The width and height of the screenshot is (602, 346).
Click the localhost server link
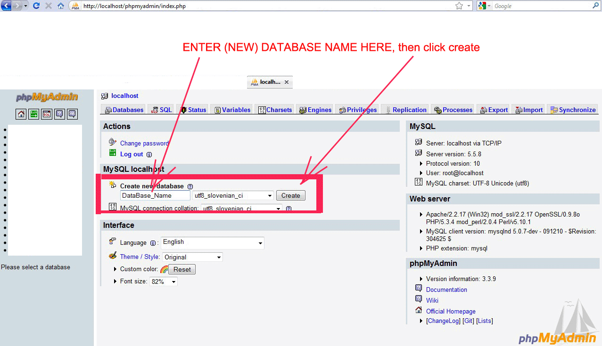click(125, 96)
